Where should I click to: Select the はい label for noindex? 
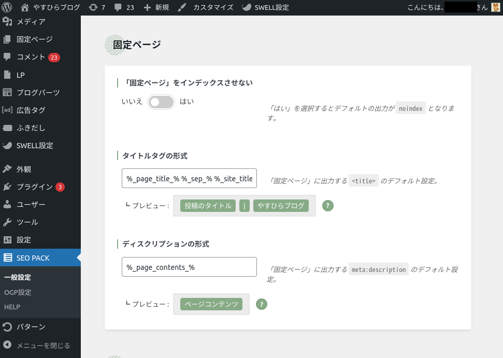click(x=186, y=102)
